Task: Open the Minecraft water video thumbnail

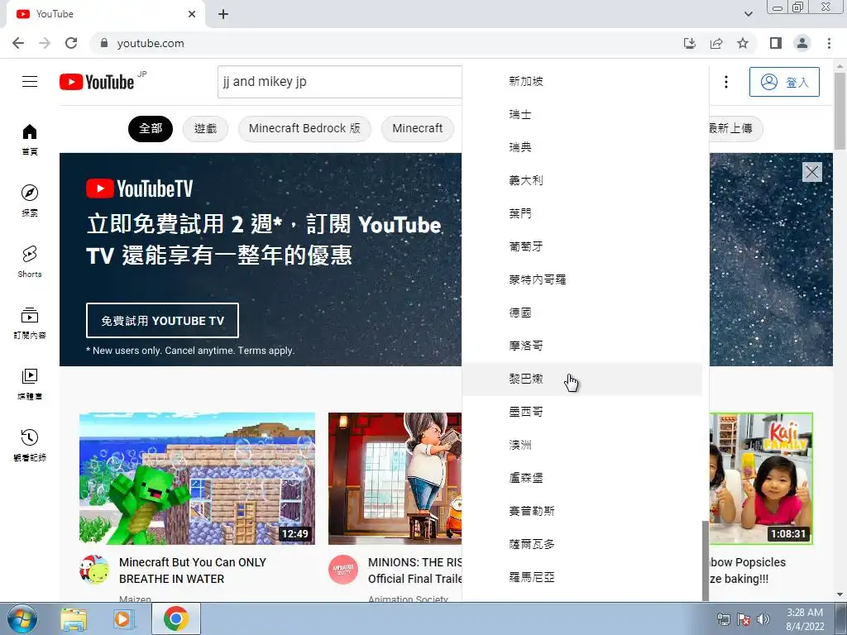Action: tap(197, 479)
